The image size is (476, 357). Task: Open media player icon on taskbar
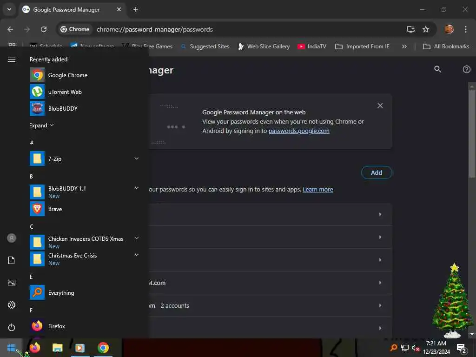[x=80, y=348]
